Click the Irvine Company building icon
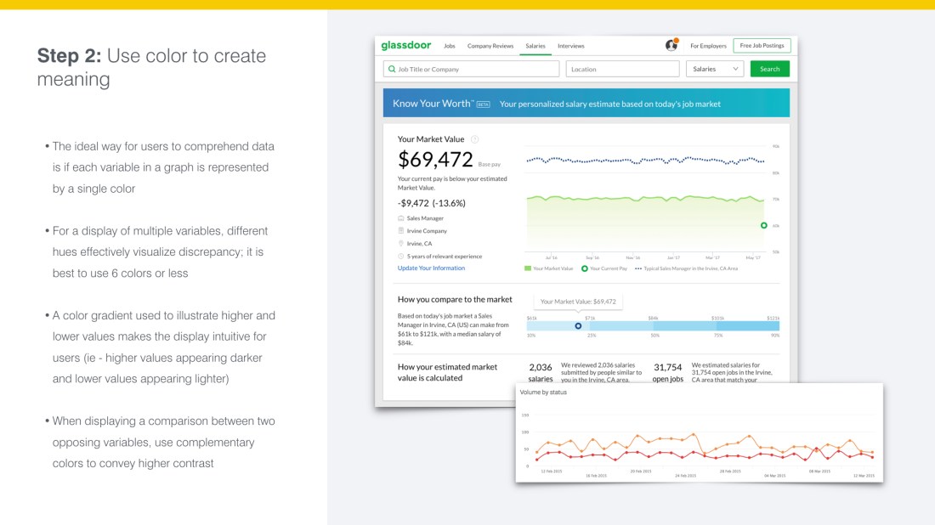The height and width of the screenshot is (525, 935). point(401,231)
